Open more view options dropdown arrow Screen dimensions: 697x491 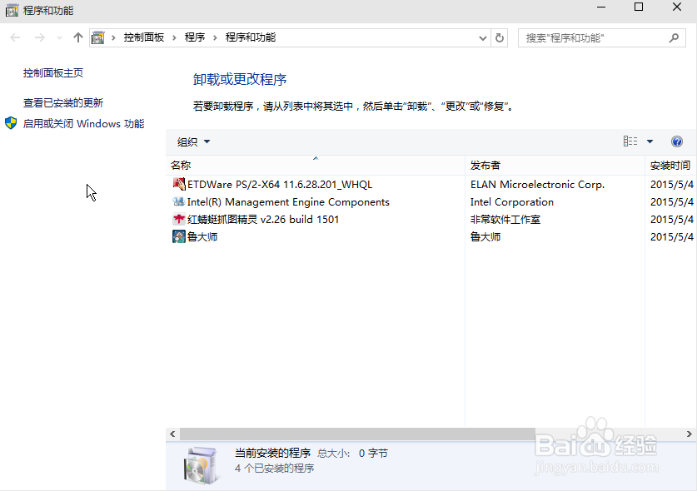tap(650, 141)
